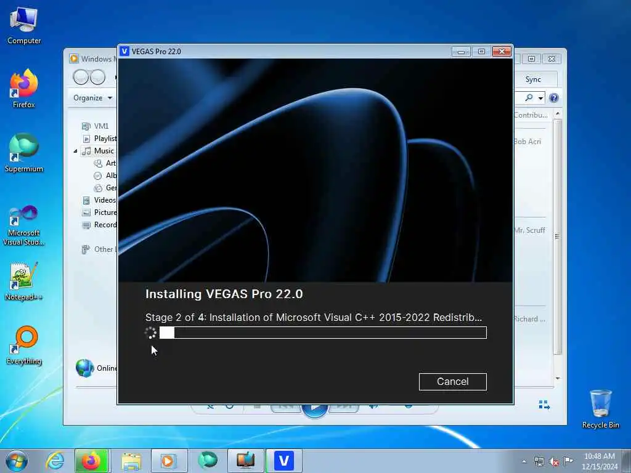Viewport: 631px width, 473px height.
Task: Click the VEGAS Pro title bar icon
Action: click(x=124, y=51)
